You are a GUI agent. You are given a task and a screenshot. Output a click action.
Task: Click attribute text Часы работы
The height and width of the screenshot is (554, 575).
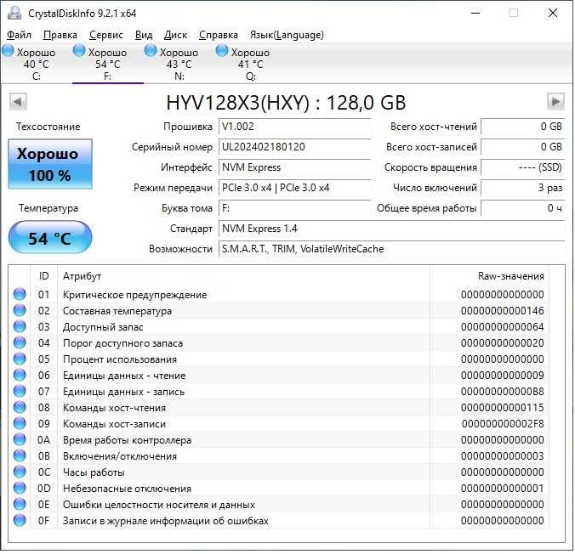pos(94,472)
